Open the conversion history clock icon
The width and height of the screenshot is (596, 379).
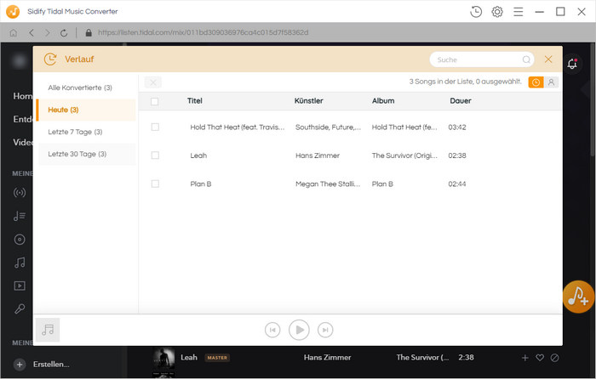click(x=476, y=12)
